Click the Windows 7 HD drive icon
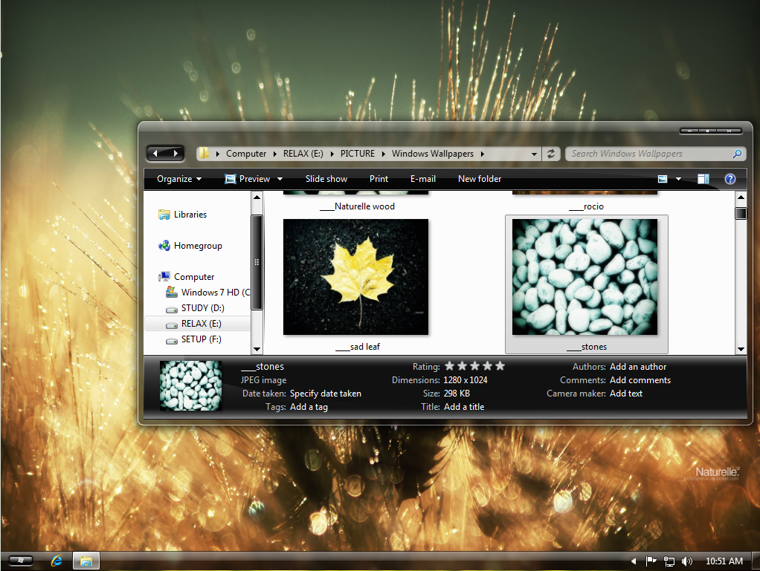This screenshot has height=571, width=760. 172,292
